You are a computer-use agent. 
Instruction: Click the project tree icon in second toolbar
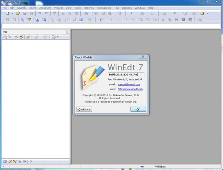tap(22, 20)
